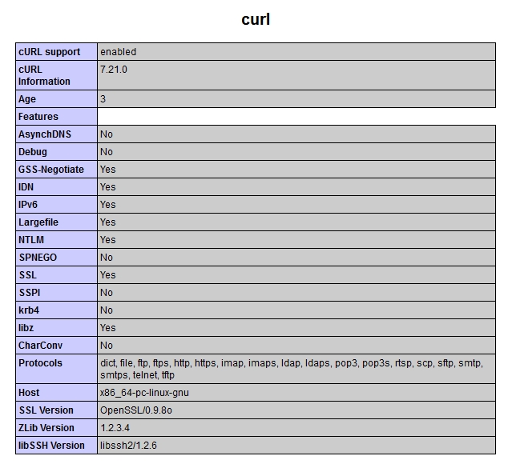Click the 'SSPI' row label
Screen dimensions: 512x468
57,293
